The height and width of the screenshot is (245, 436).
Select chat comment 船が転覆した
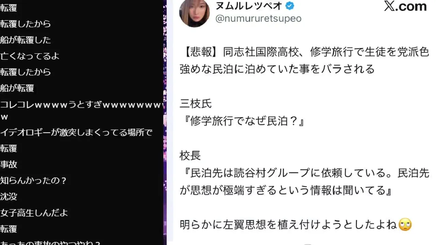[26, 40]
